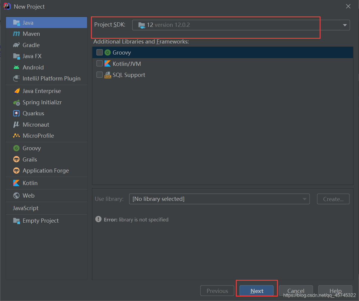
Task: Click the 'MicroProfile' label
Action: click(x=38, y=136)
